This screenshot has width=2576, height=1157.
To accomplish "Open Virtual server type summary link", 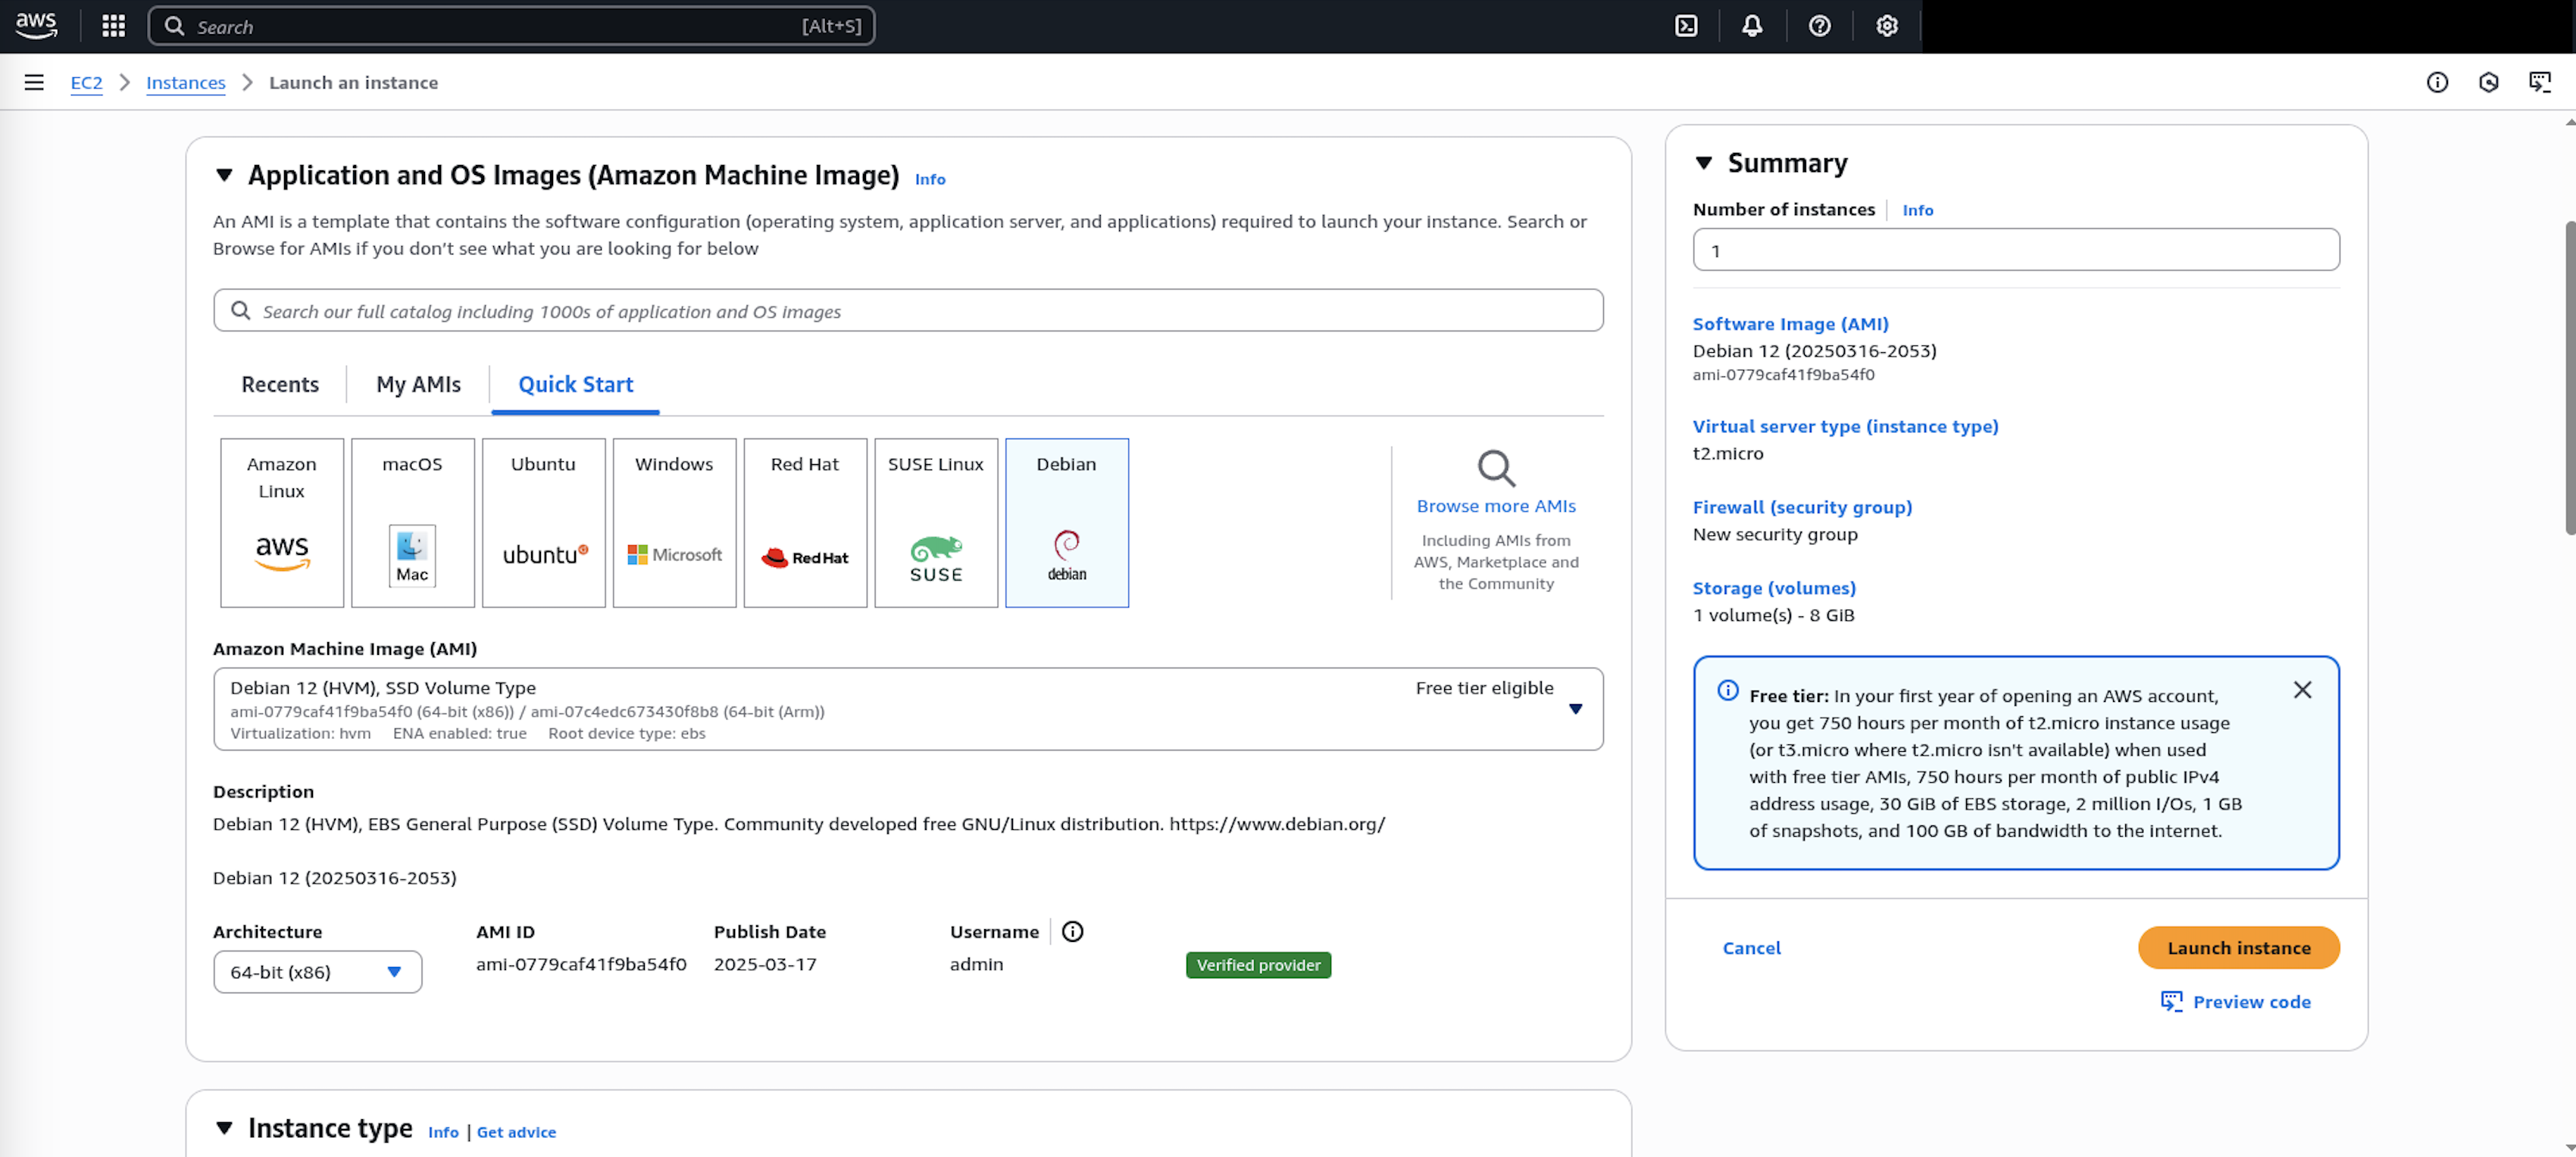I will pyautogui.click(x=1845, y=426).
